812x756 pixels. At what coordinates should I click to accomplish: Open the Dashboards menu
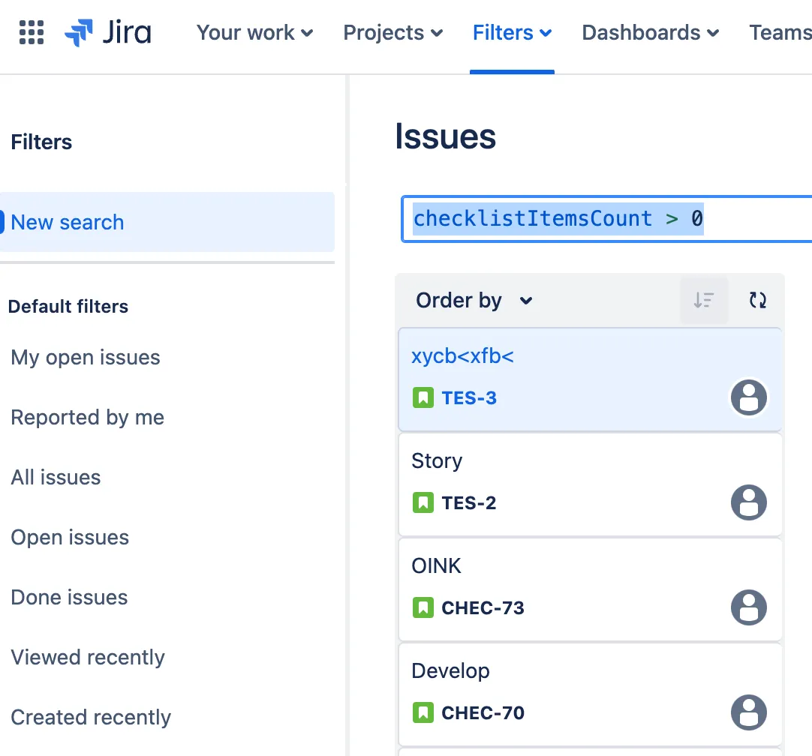(651, 32)
